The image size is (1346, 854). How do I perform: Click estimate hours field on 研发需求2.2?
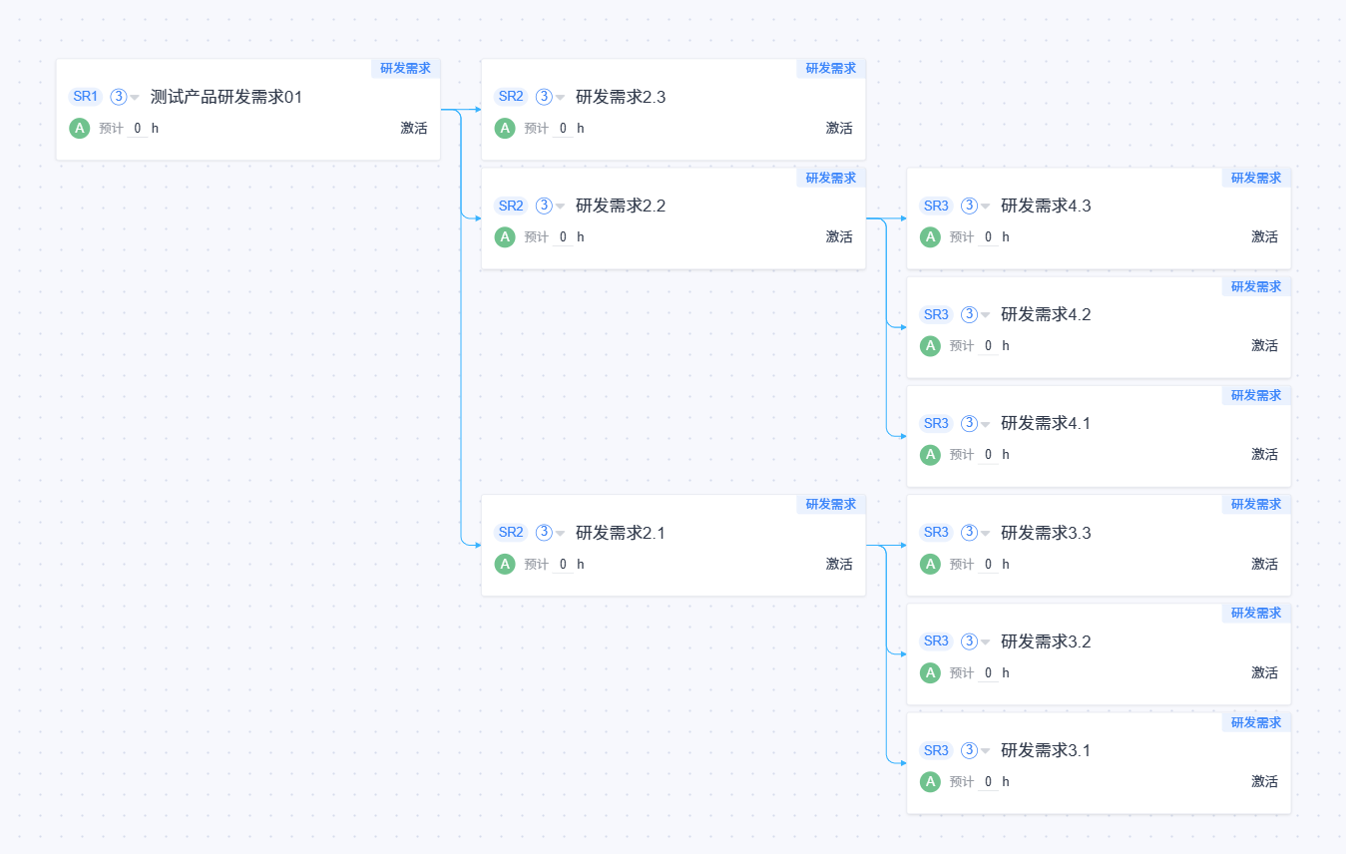[x=563, y=236]
